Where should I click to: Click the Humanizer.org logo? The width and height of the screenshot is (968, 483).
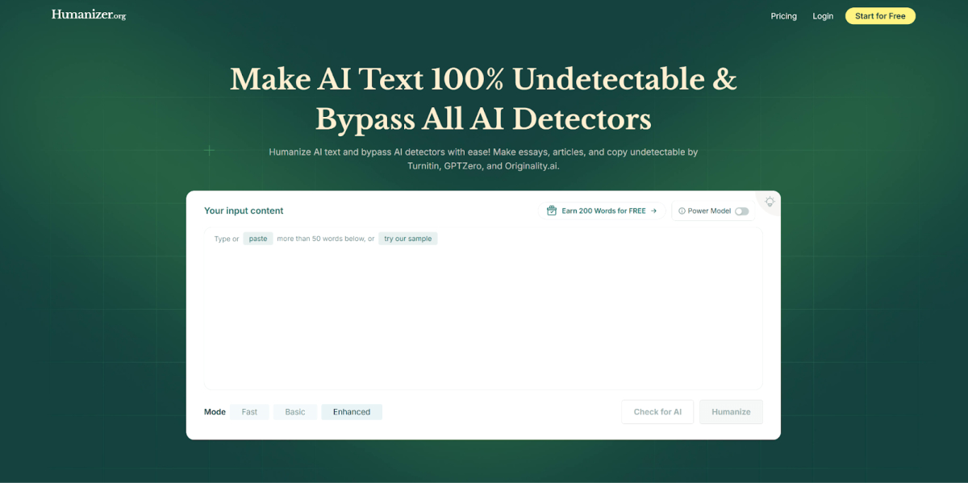[89, 15]
